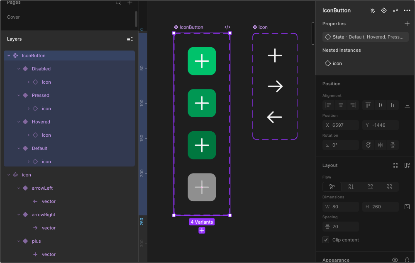Align right icon in Alignment
This screenshot has height=263, width=415.
click(x=353, y=105)
